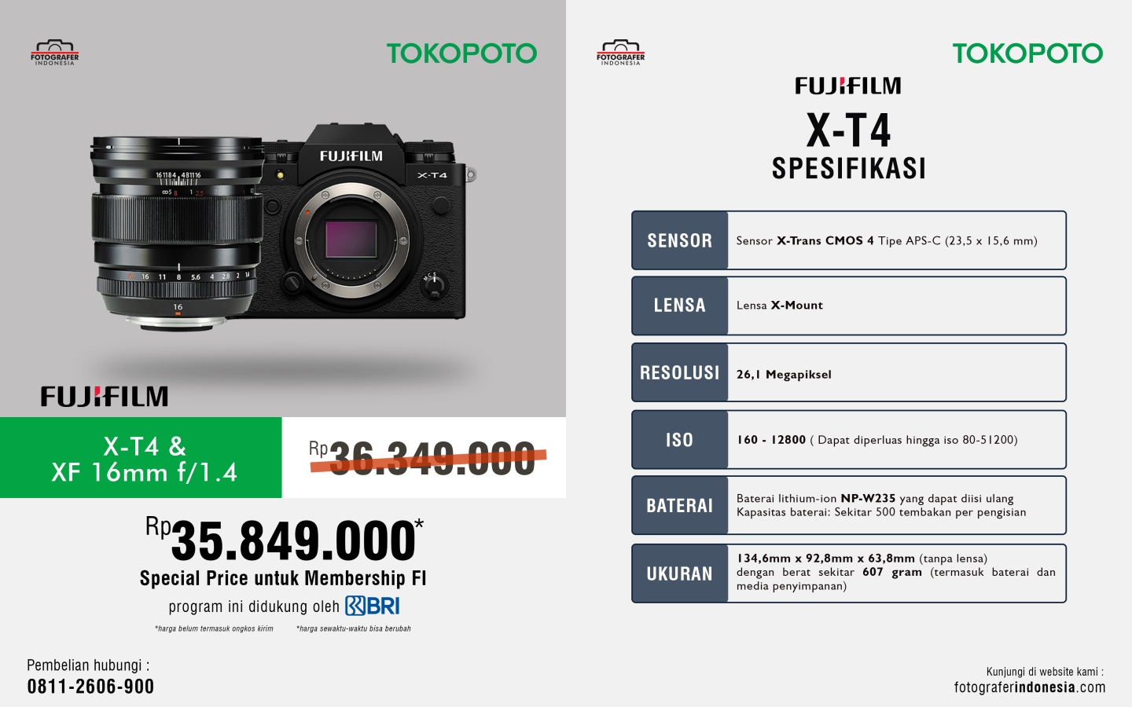Click the phone number 0811-2606-900
Image resolution: width=1132 pixels, height=707 pixels.
(x=90, y=687)
